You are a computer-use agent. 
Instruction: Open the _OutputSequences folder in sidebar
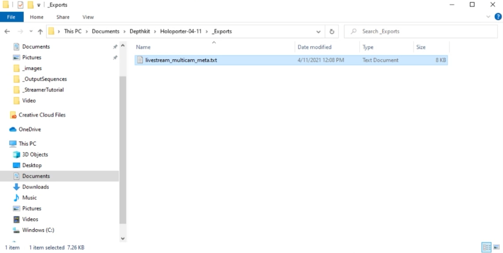pyautogui.click(x=45, y=79)
